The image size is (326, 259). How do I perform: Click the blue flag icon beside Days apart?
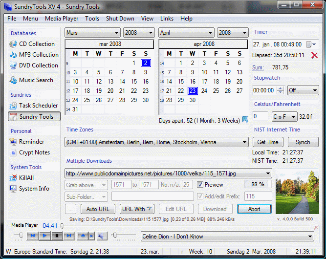[x=245, y=120]
